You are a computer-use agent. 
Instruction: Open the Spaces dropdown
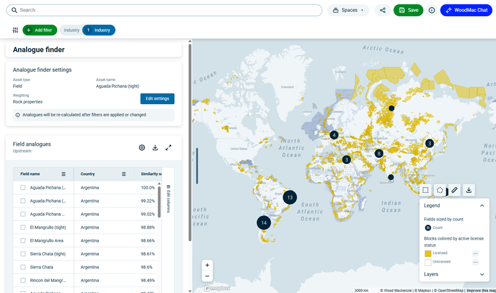[x=348, y=11]
